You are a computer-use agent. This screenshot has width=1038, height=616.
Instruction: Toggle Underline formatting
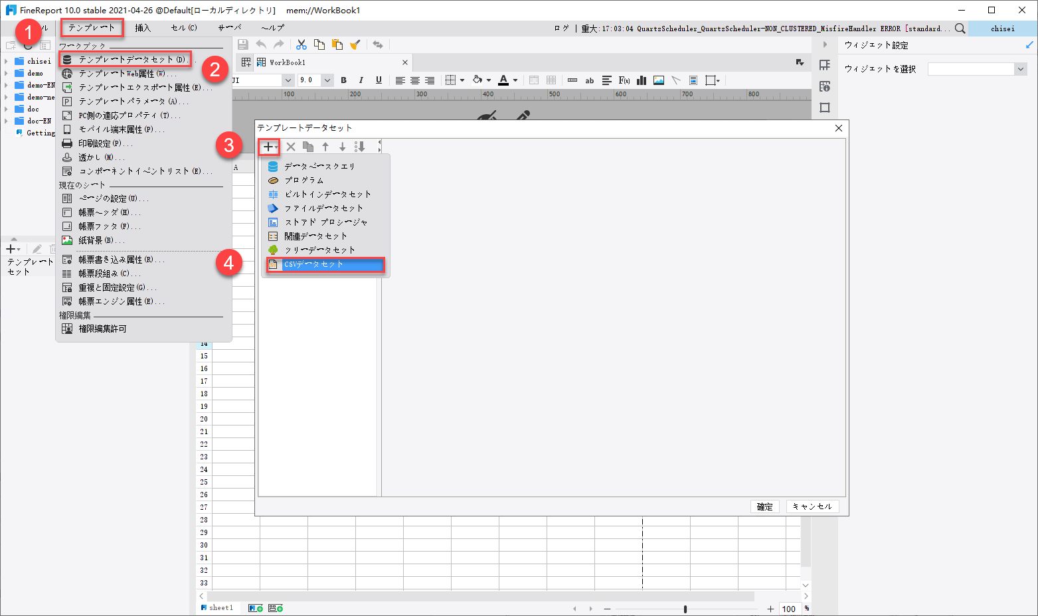(379, 80)
